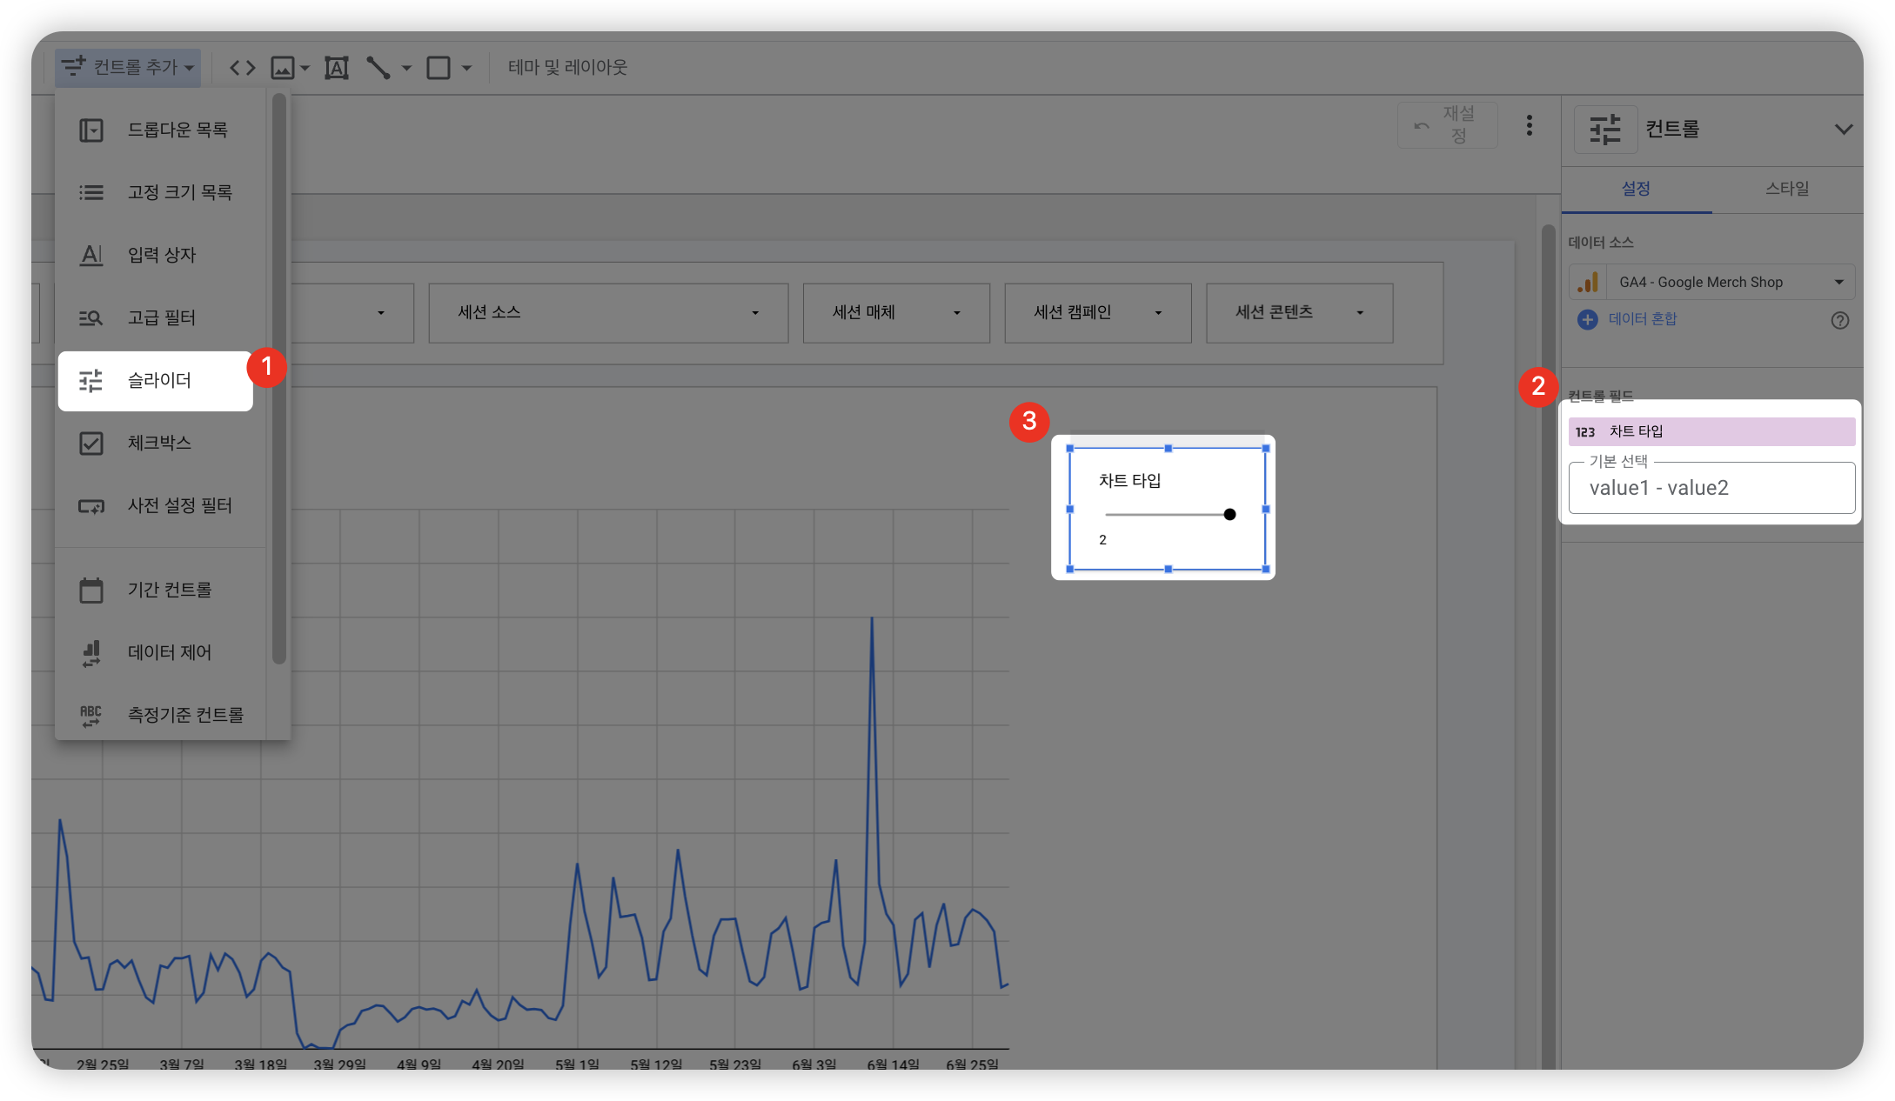Viewport: 1895px width, 1101px height.
Task: Collapse the 컨트롤 panel chevron
Action: [1843, 130]
